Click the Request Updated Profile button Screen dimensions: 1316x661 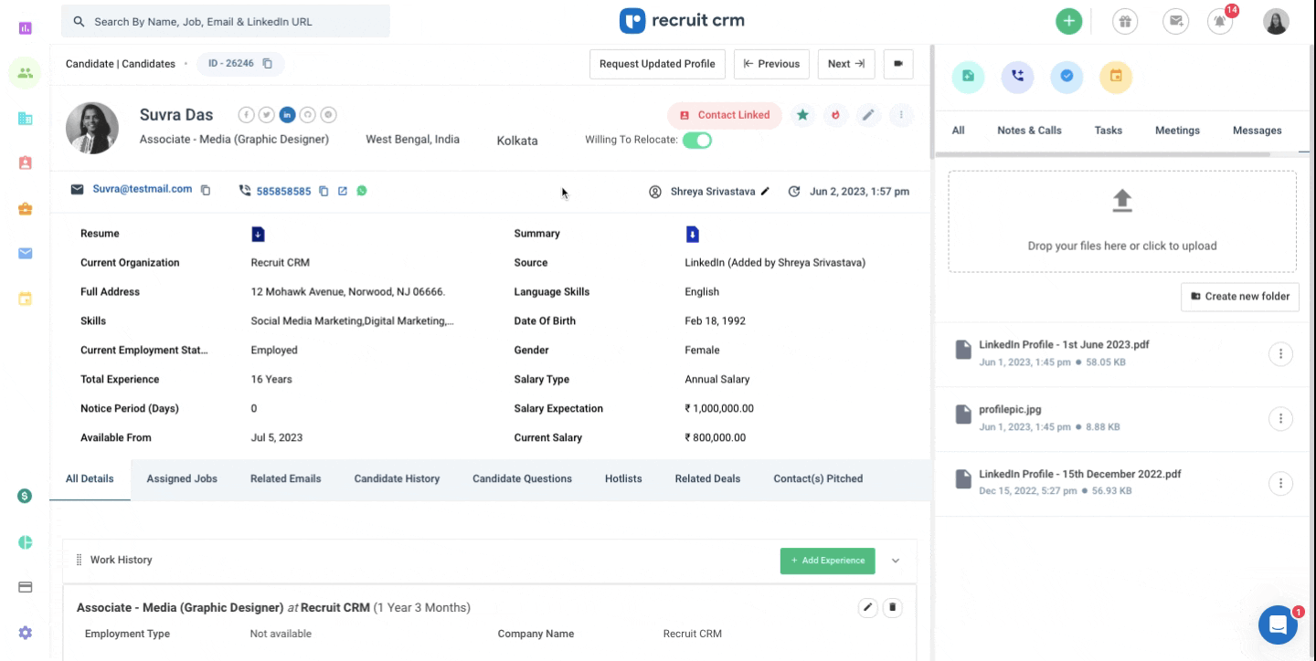tap(656, 64)
